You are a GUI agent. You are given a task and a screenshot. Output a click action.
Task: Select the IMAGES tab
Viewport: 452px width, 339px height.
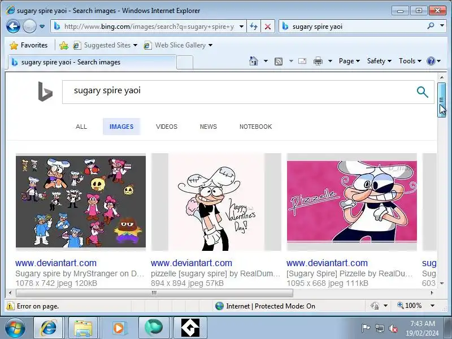(x=121, y=127)
